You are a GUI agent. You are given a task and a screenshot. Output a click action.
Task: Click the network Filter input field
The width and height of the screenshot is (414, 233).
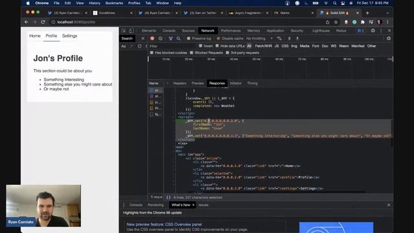point(172,46)
